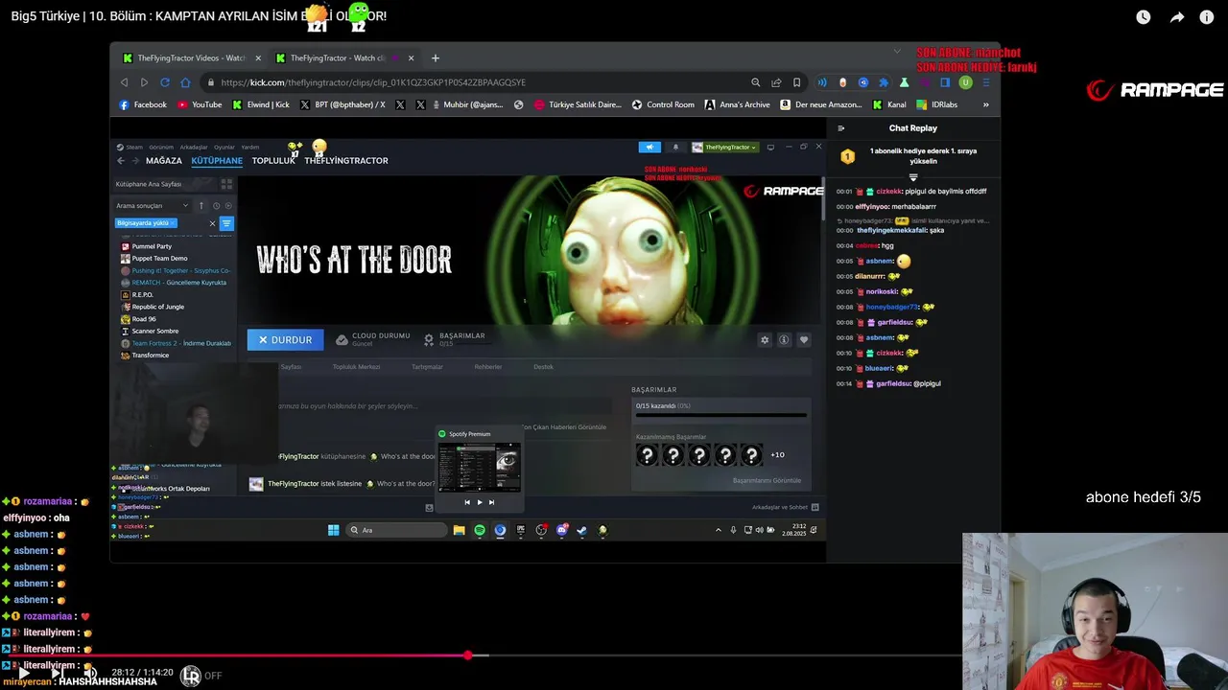Open the browser extensions puzzle icon
1228x690 pixels.
(x=884, y=82)
